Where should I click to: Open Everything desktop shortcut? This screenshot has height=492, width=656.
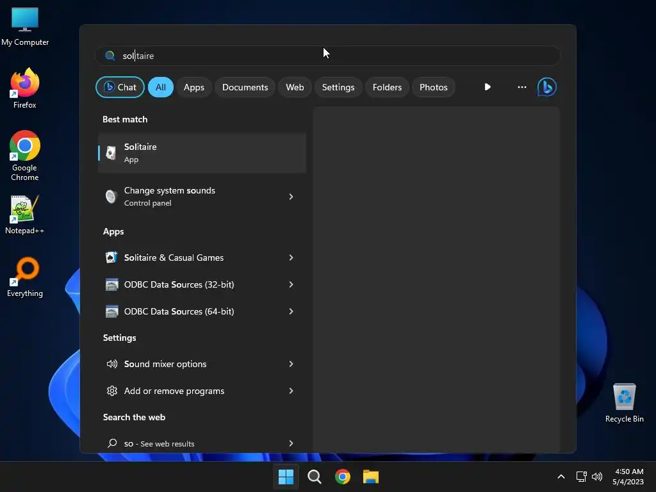(25, 277)
